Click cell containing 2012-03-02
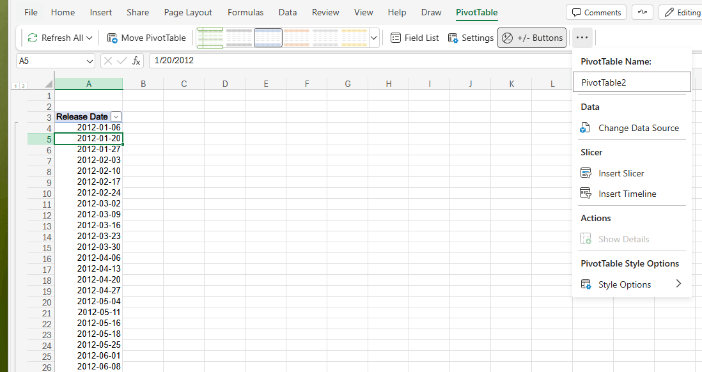Screen dimensions: 702x372 coord(89,203)
